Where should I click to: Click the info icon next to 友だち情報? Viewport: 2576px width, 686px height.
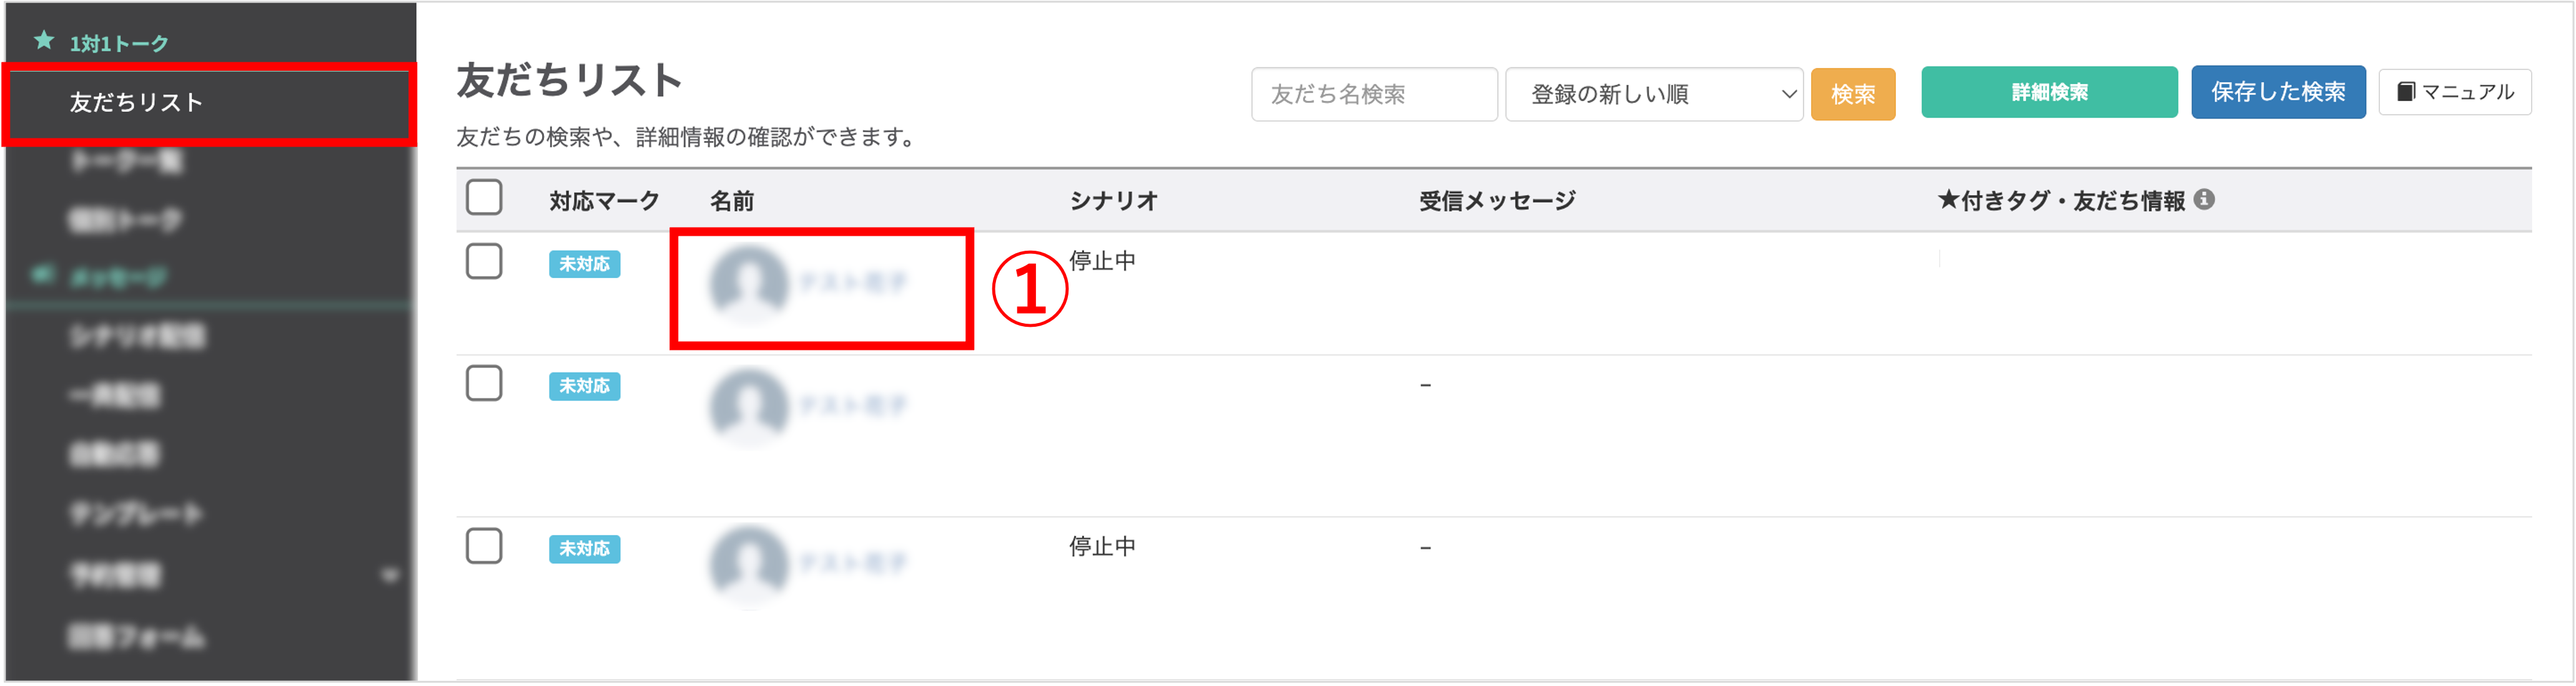click(x=2204, y=200)
